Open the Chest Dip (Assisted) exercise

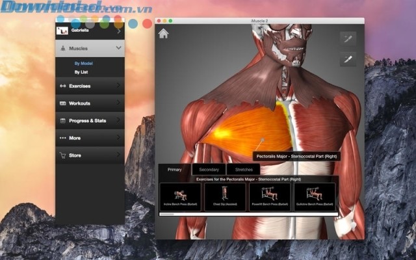[225, 197]
